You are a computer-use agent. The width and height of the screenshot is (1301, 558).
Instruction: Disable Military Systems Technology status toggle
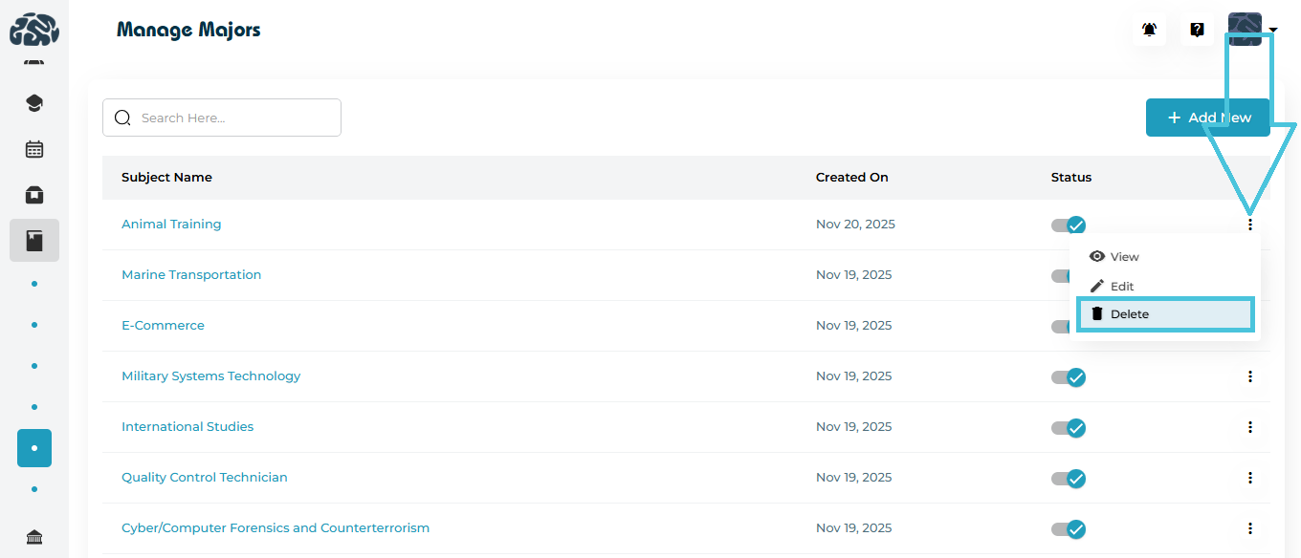1069,377
